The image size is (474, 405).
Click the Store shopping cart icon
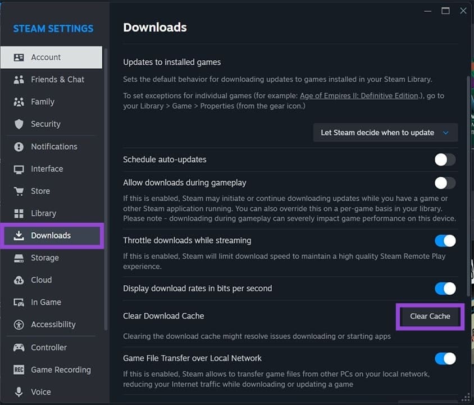[x=19, y=191]
